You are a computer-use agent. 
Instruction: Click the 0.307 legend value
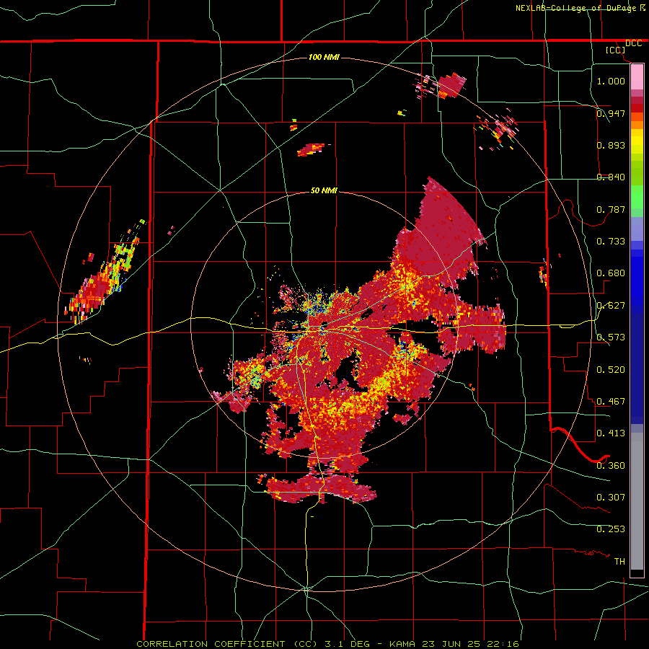point(611,498)
